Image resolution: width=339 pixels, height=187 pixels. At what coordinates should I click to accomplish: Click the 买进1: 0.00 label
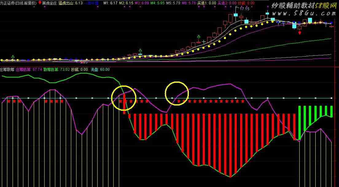pos(207,3)
